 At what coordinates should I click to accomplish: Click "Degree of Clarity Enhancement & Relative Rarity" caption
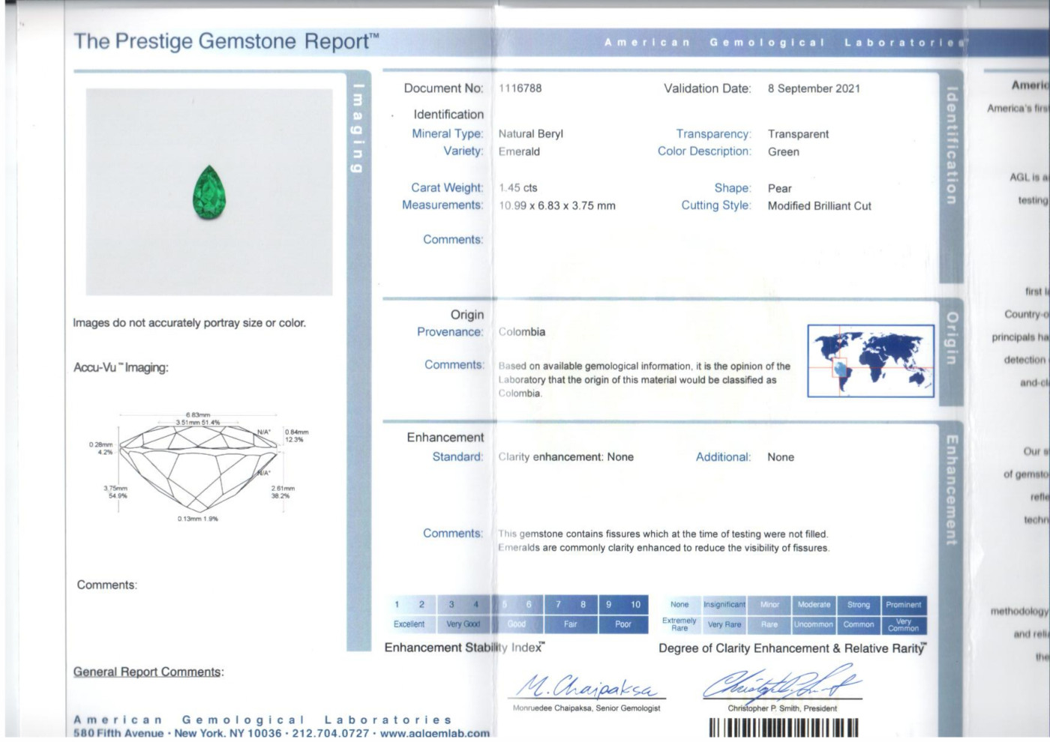[x=793, y=648]
